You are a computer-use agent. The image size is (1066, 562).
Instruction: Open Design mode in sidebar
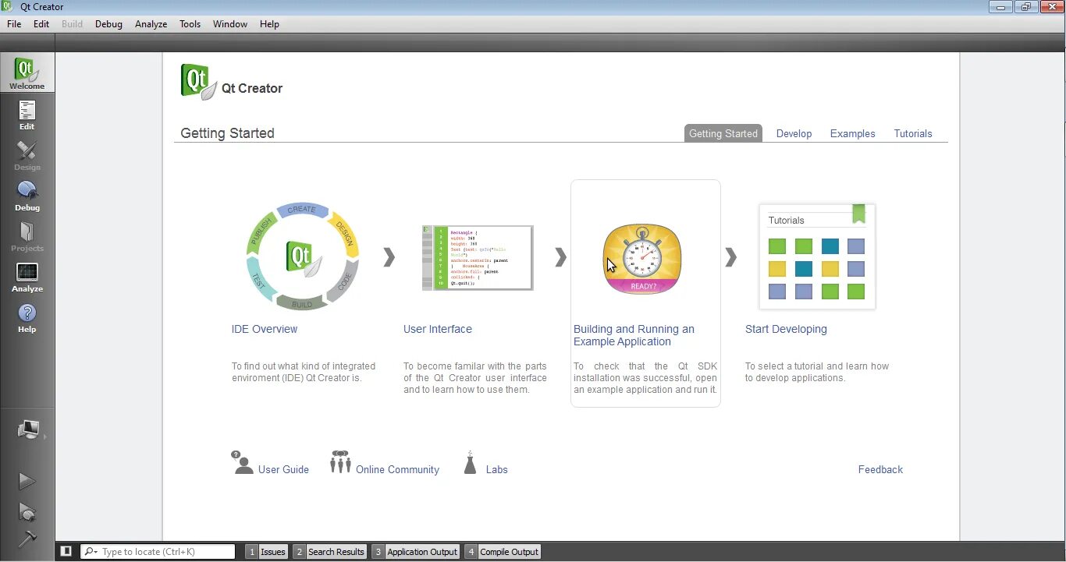pyautogui.click(x=27, y=155)
